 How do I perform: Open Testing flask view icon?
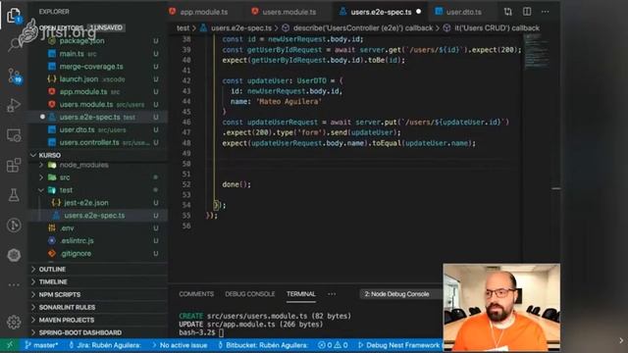(14, 195)
